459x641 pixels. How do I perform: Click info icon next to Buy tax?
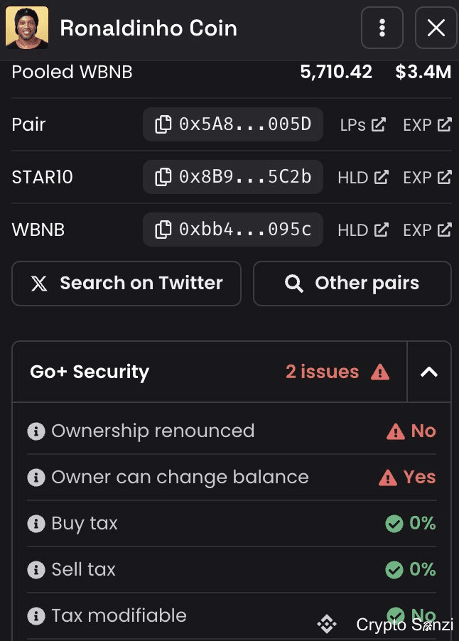pos(36,524)
